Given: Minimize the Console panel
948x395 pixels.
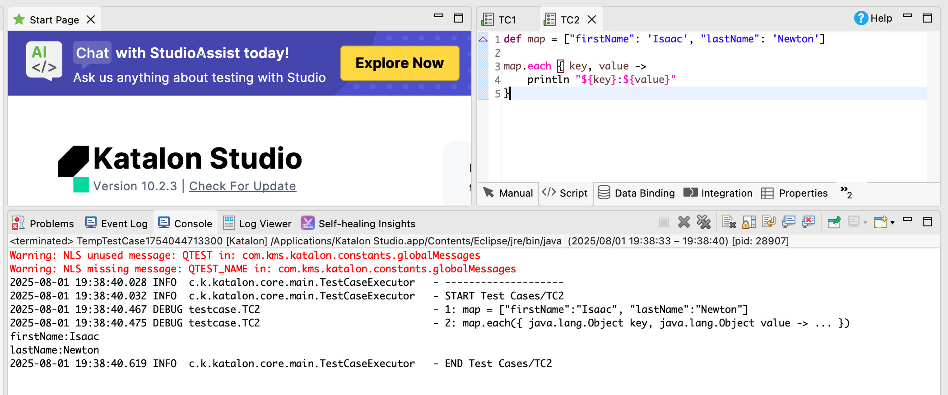Looking at the screenshot, I should pyautogui.click(x=907, y=220).
